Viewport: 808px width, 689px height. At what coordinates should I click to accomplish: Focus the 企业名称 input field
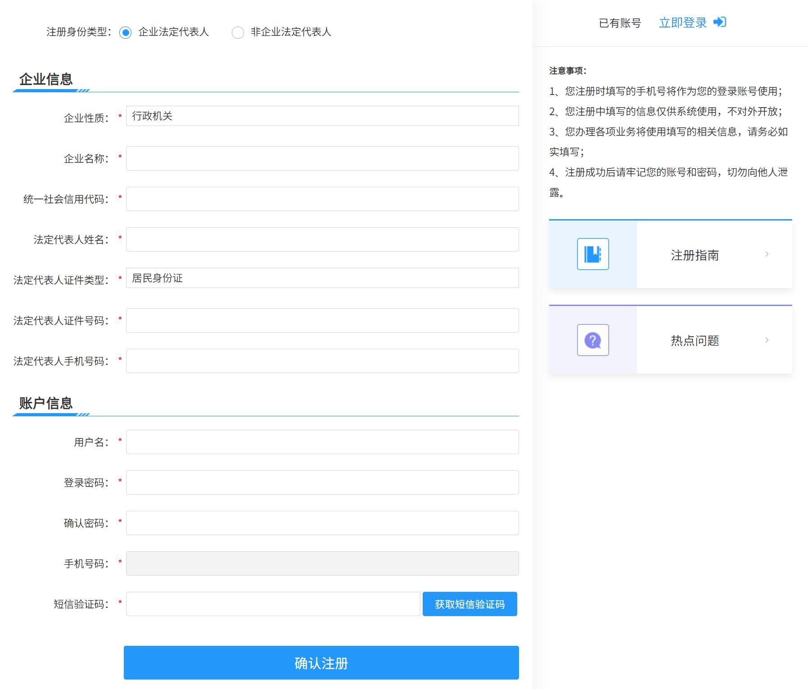322,158
